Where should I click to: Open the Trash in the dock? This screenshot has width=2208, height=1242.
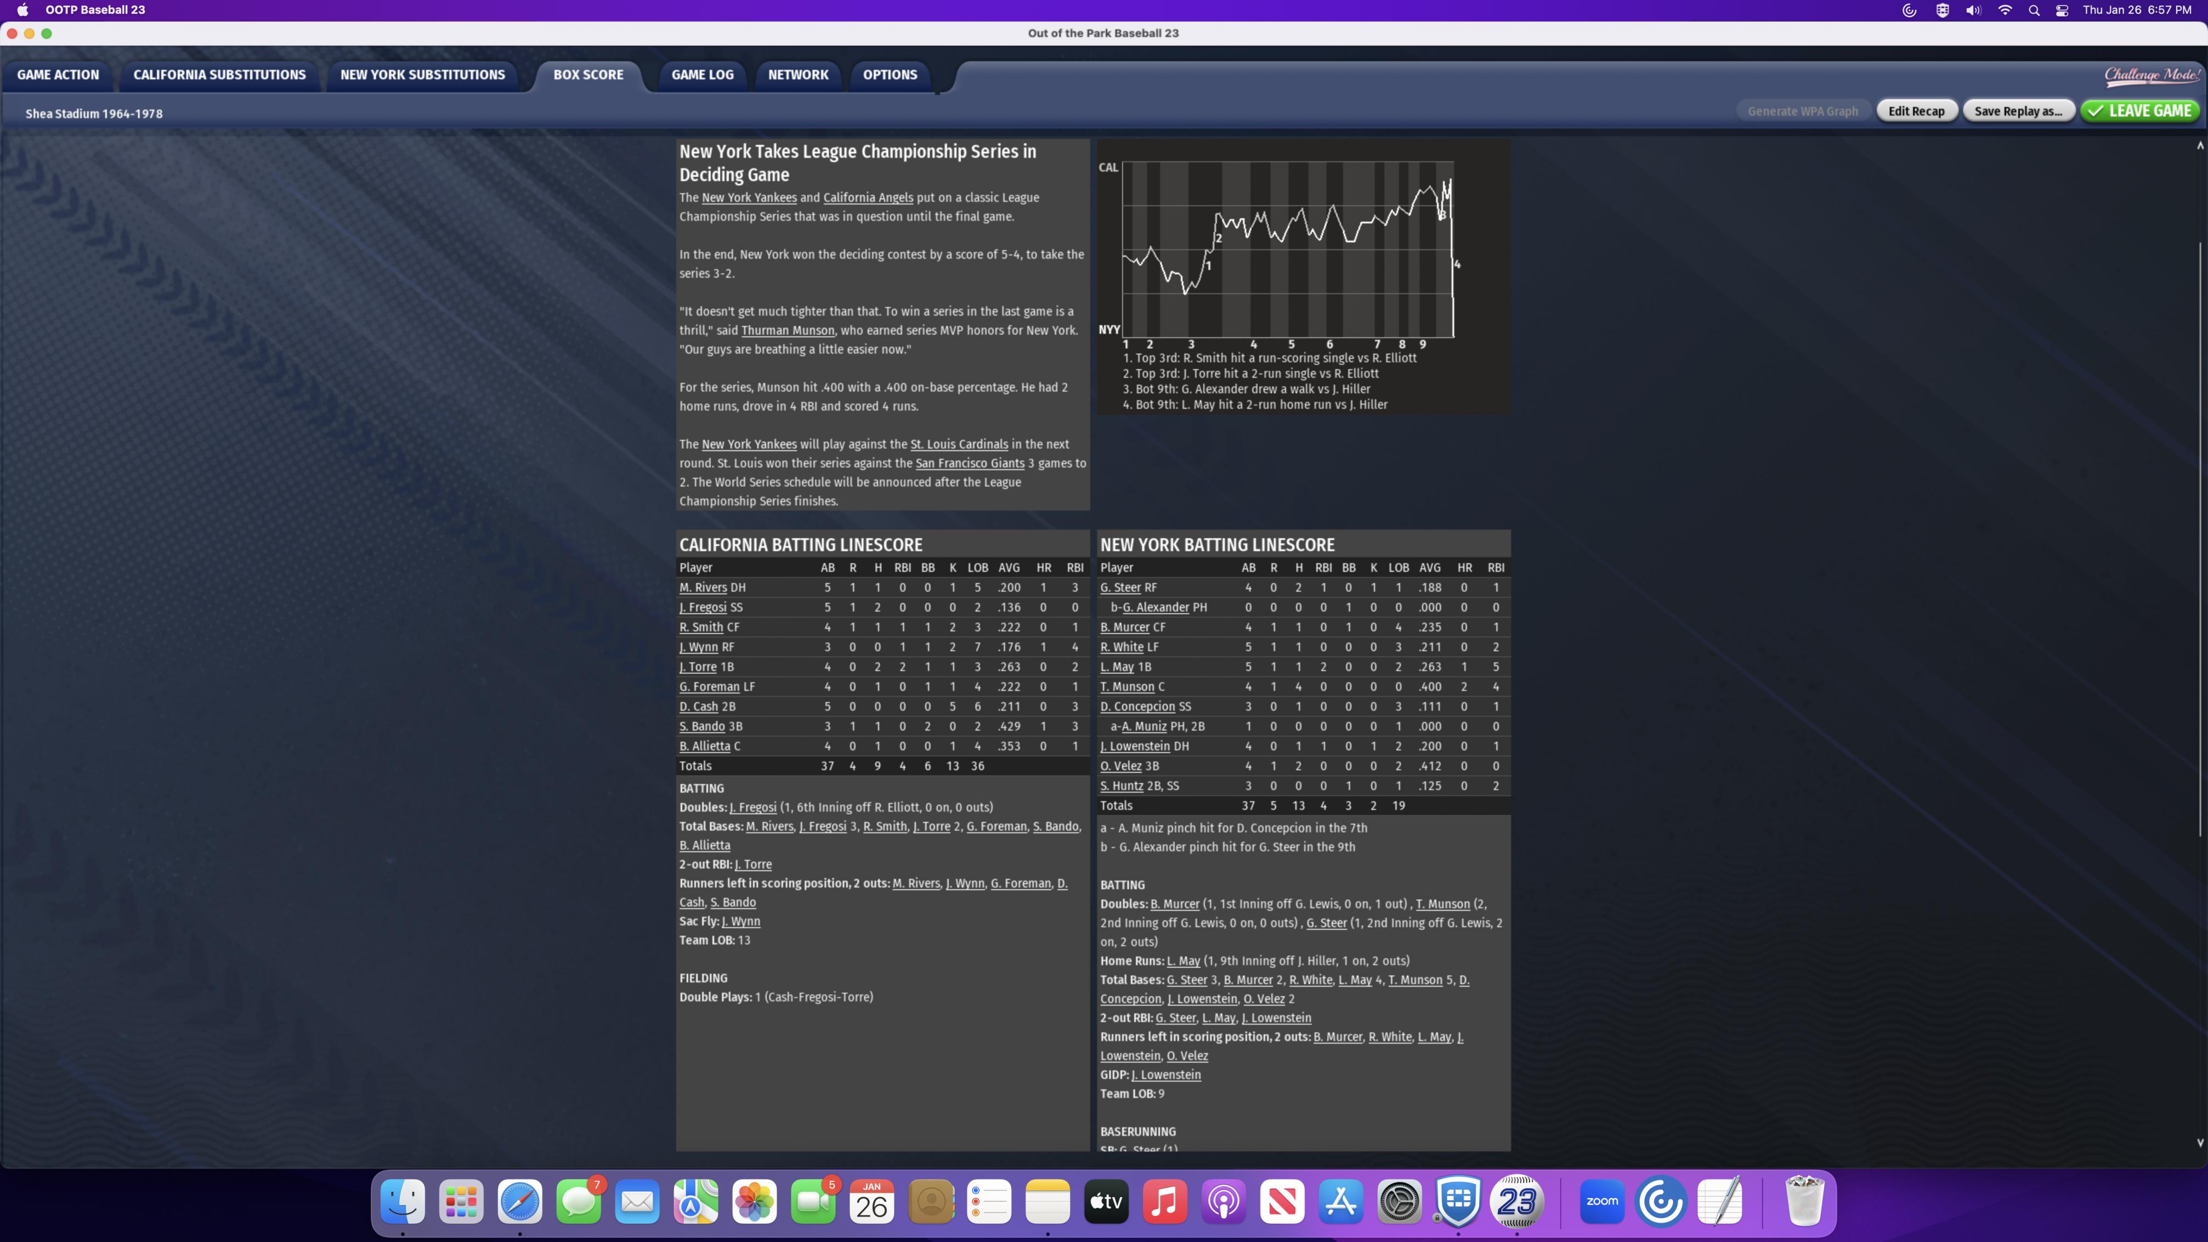[1803, 1202]
